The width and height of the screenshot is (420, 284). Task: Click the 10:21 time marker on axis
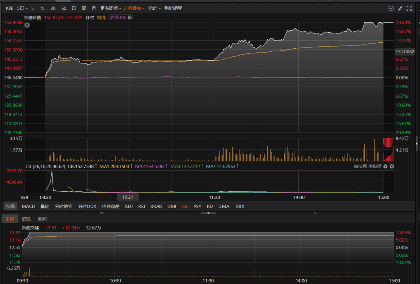click(128, 197)
